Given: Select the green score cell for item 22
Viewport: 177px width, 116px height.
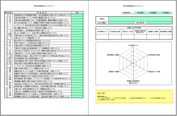Looking at the screenshot, I should coord(77,68).
